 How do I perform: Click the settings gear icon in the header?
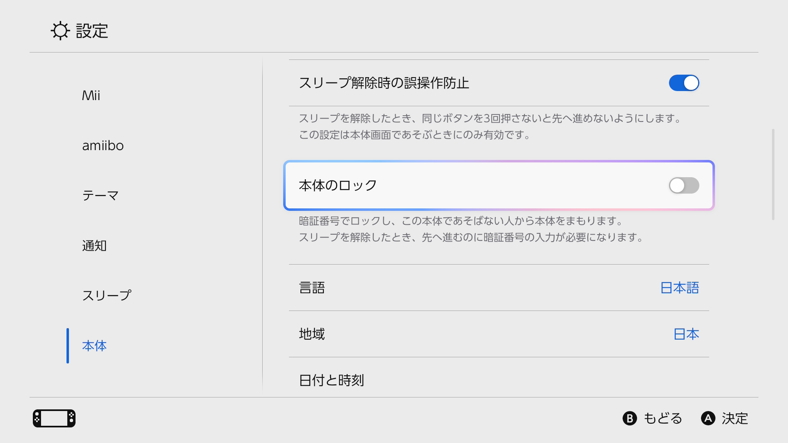point(60,31)
